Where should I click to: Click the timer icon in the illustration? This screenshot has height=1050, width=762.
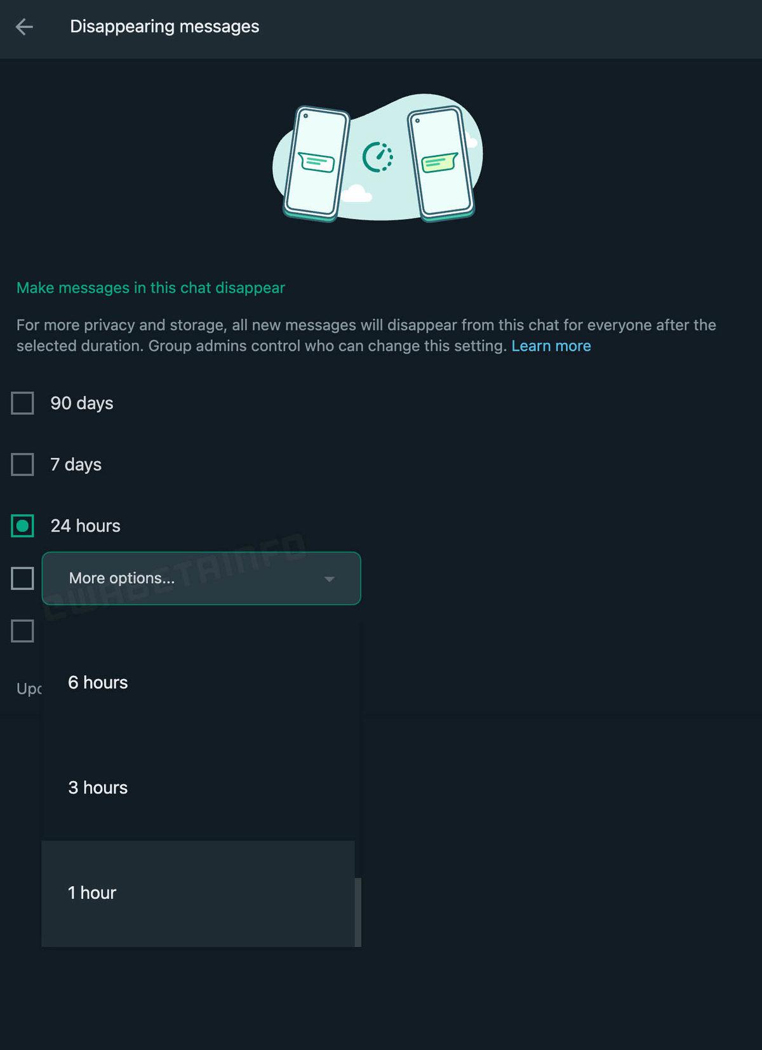378,157
